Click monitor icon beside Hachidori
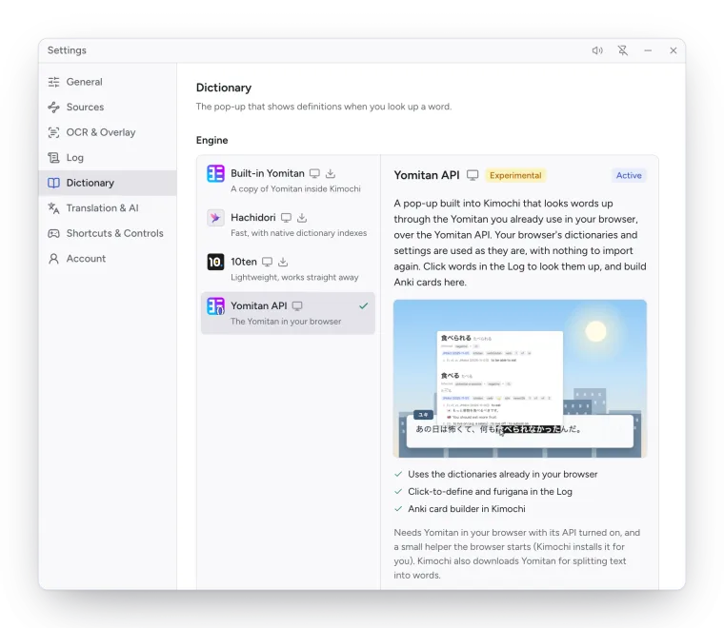 click(287, 218)
